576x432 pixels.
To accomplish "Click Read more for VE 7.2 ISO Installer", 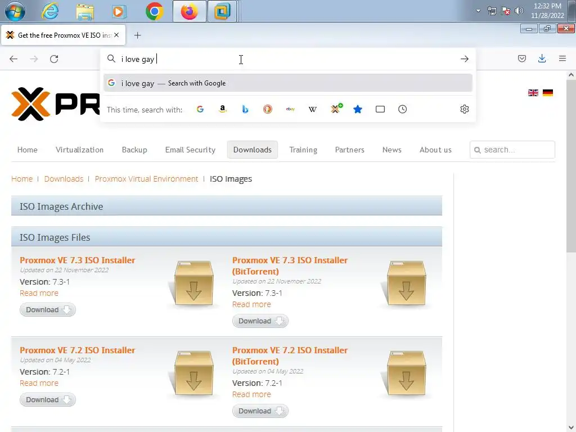I will tap(39, 383).
